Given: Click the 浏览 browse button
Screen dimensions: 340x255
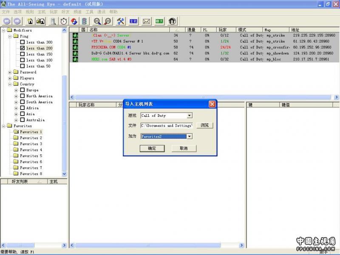Looking at the screenshot, I should pyautogui.click(x=205, y=125).
